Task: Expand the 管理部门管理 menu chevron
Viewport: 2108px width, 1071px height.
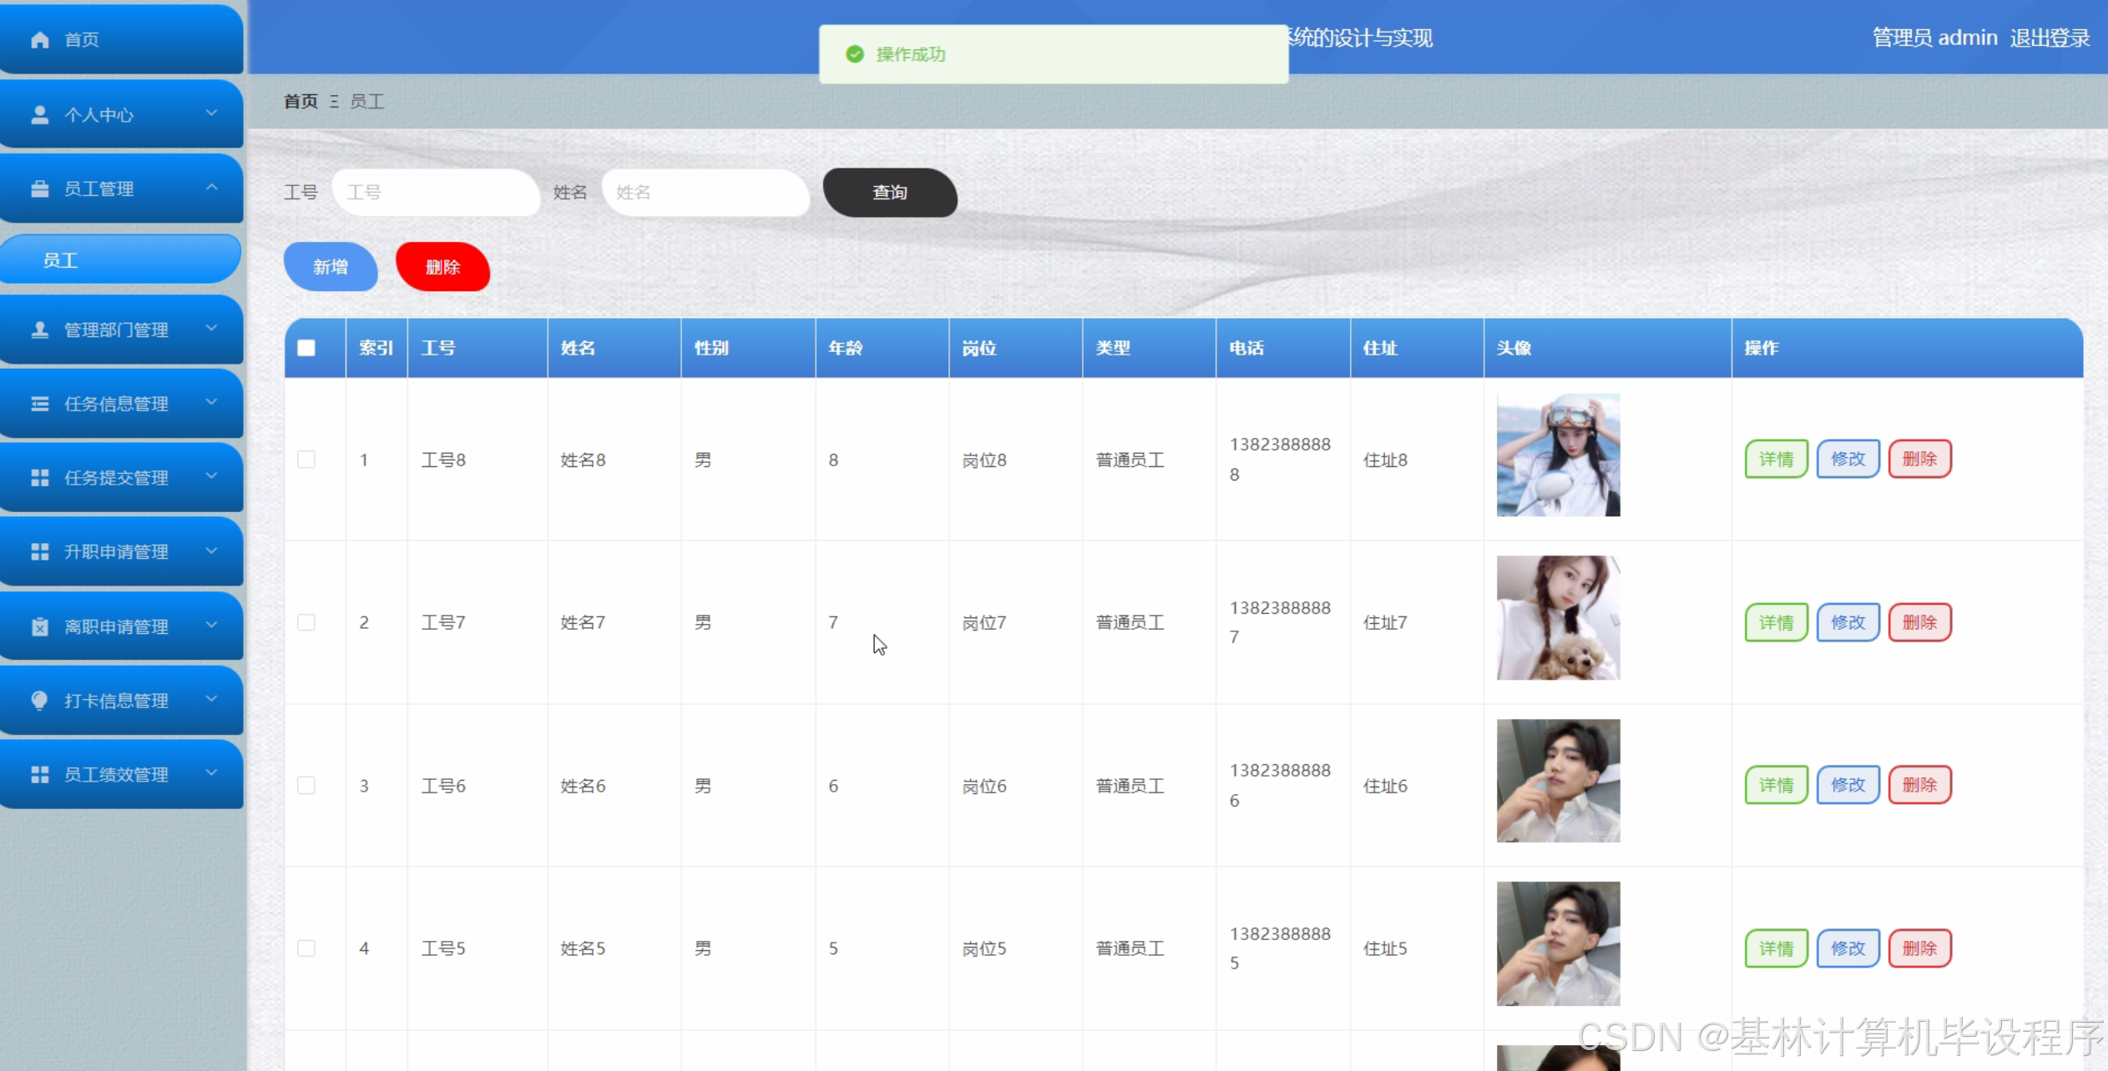Action: pos(211,329)
